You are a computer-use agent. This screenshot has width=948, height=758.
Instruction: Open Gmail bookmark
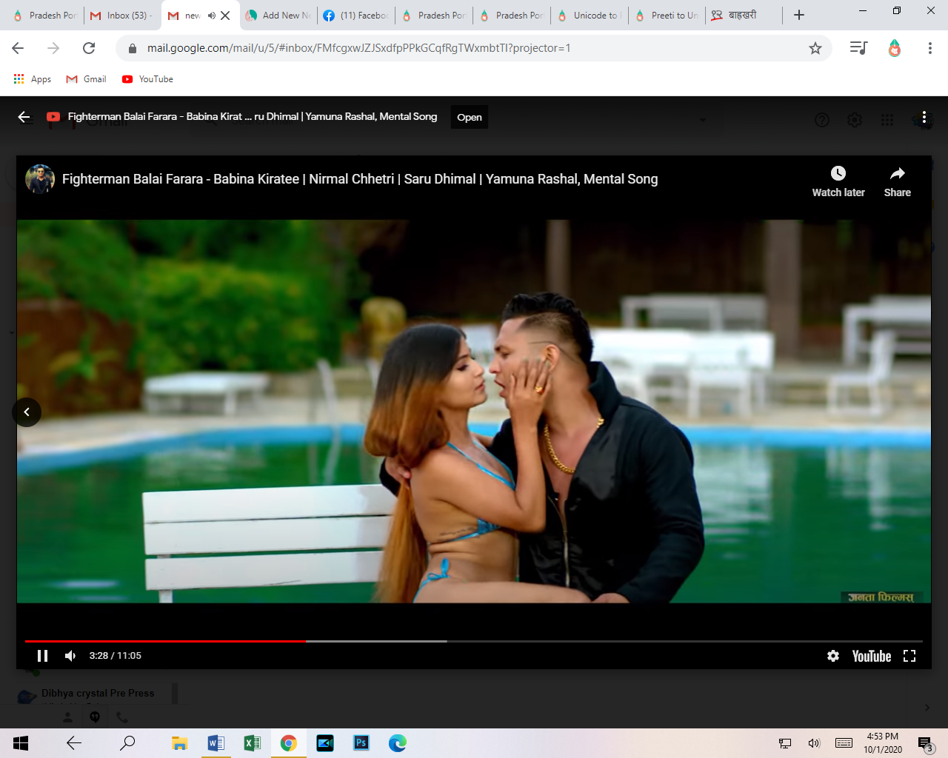[86, 79]
